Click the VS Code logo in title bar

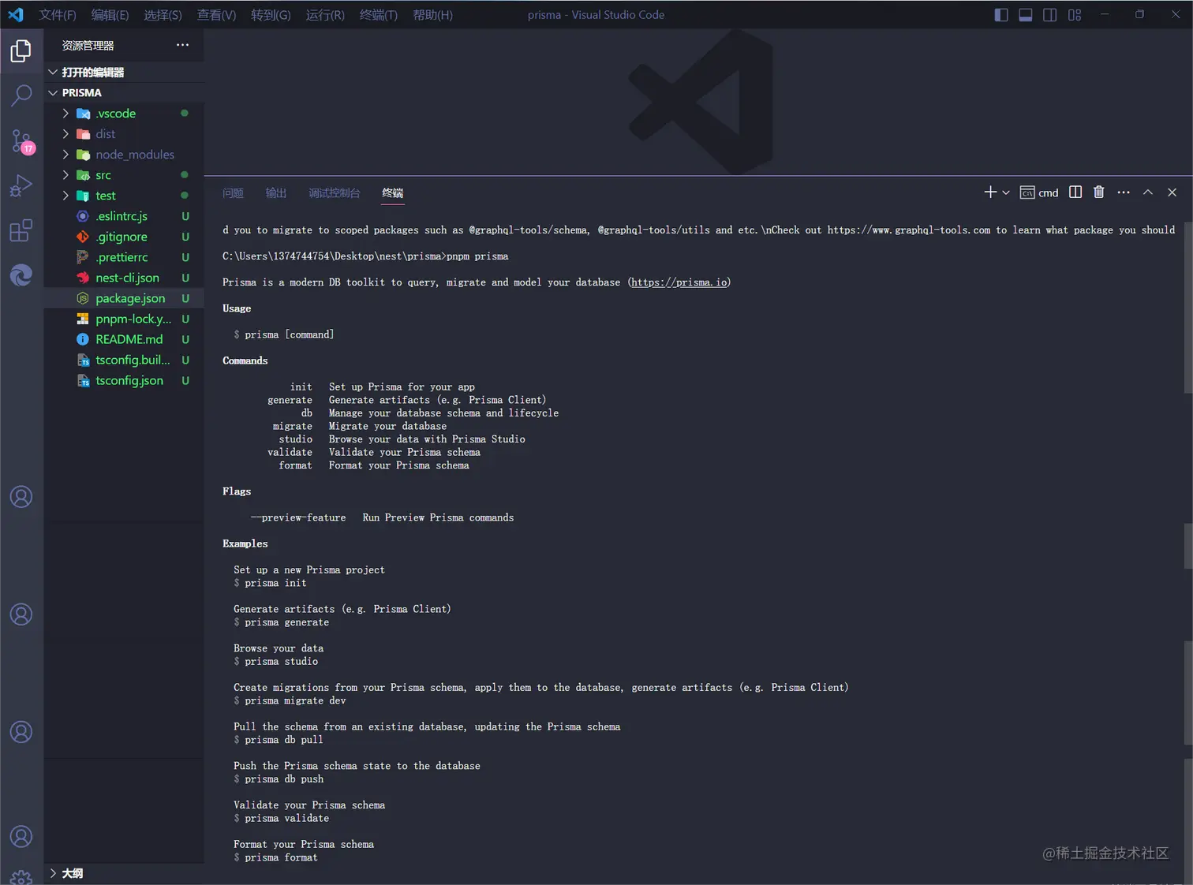click(x=16, y=15)
